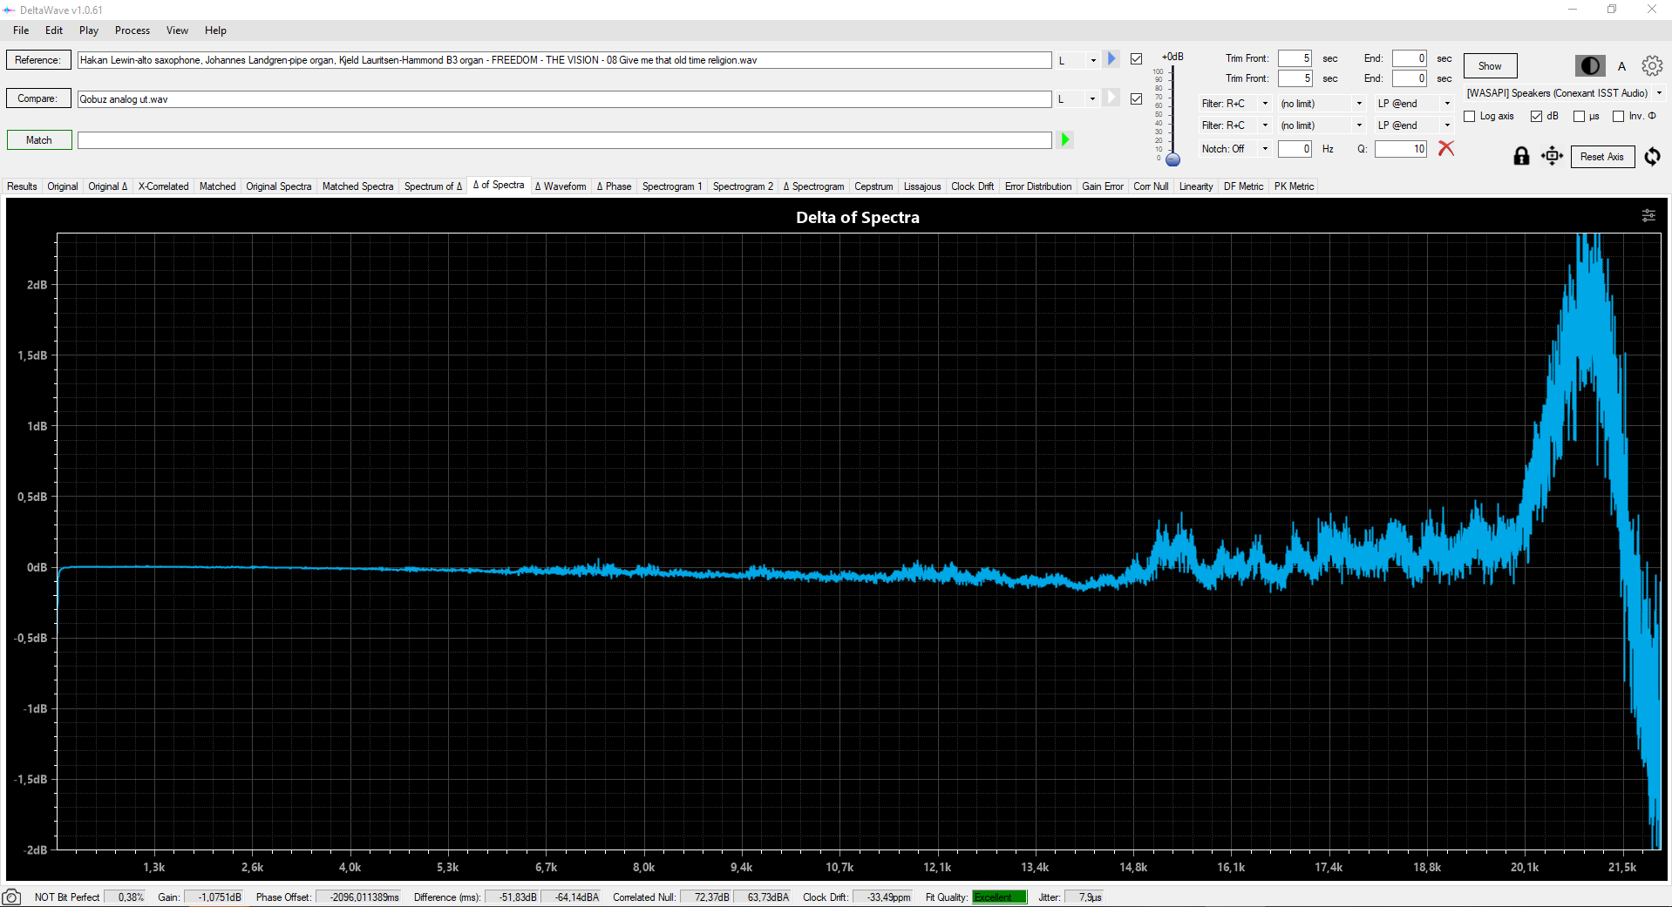Switch to the Linearity tab
The image size is (1672, 907).
[x=1196, y=186]
